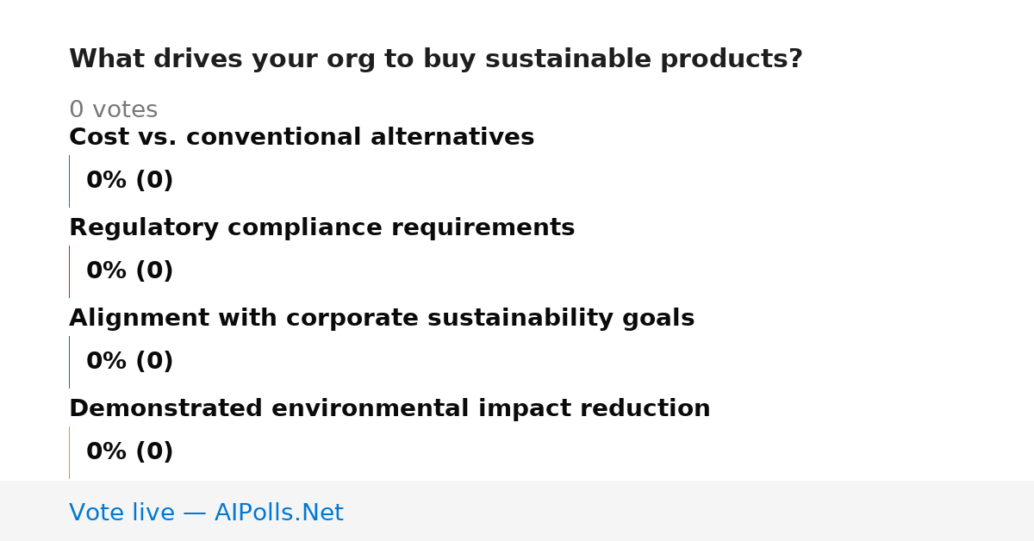Viewport: 1034px width, 541px height.
Task: Choose the "Regulatory compliance requirements" option
Action: coord(321,228)
